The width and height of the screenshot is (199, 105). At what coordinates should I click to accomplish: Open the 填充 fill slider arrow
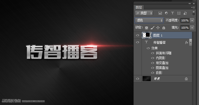tap(192, 28)
